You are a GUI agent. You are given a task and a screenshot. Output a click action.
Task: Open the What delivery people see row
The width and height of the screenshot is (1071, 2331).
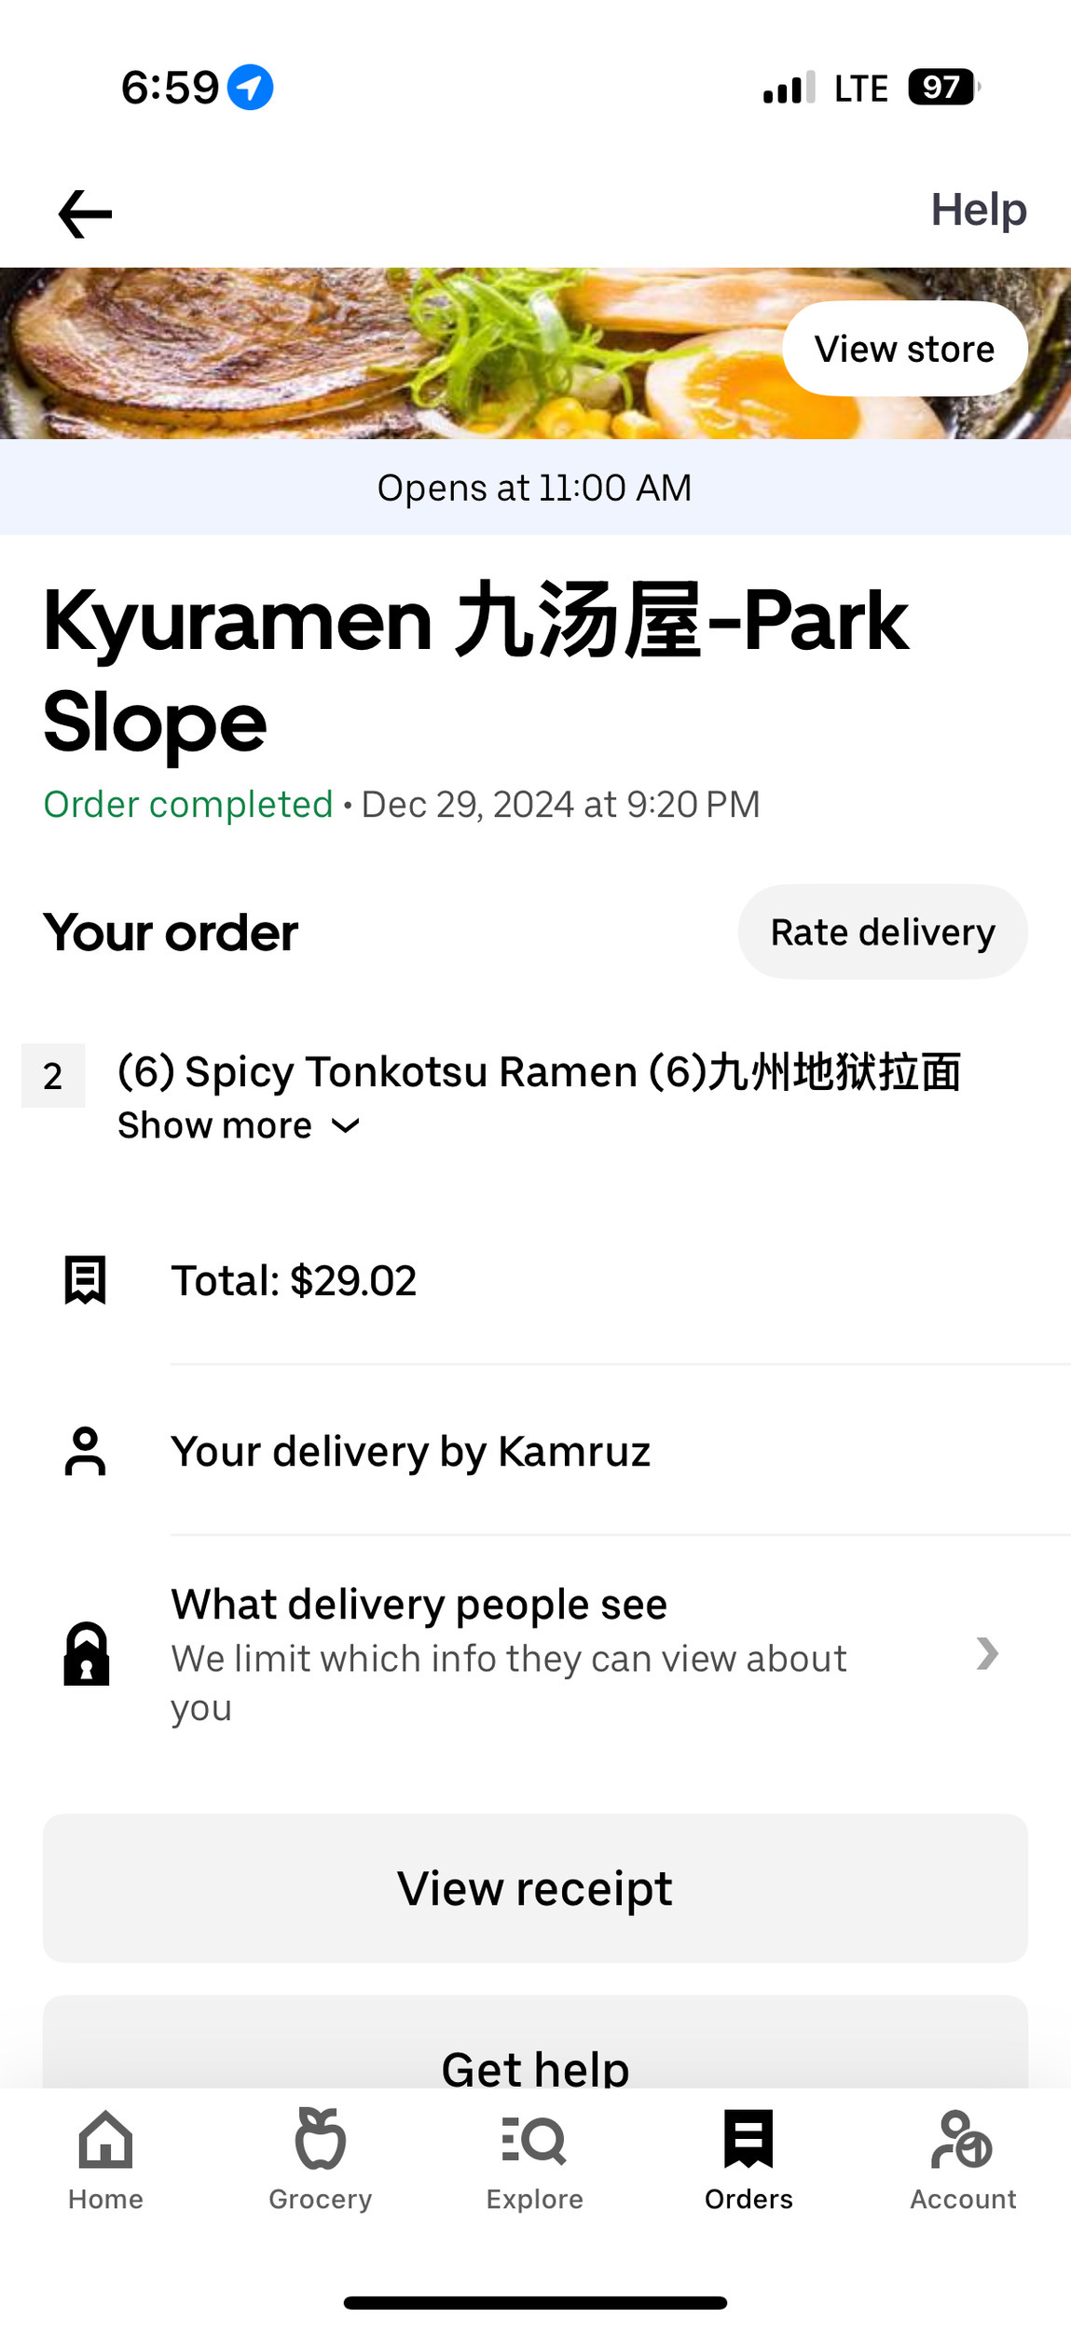[511, 1654]
